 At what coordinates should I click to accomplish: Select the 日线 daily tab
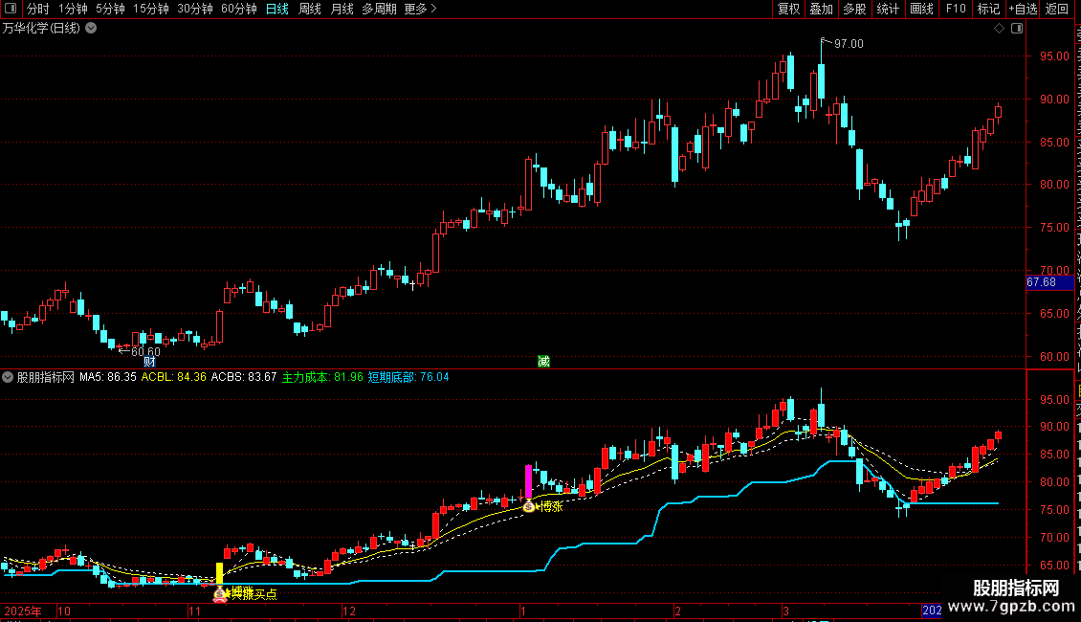pyautogui.click(x=277, y=9)
